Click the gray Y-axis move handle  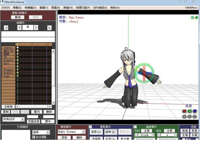click(190, 116)
